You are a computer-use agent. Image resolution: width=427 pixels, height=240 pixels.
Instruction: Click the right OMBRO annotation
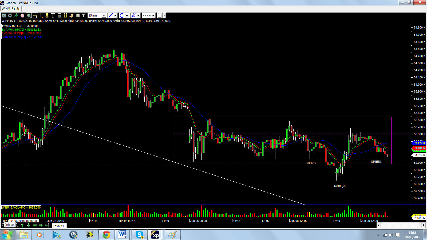(376, 162)
